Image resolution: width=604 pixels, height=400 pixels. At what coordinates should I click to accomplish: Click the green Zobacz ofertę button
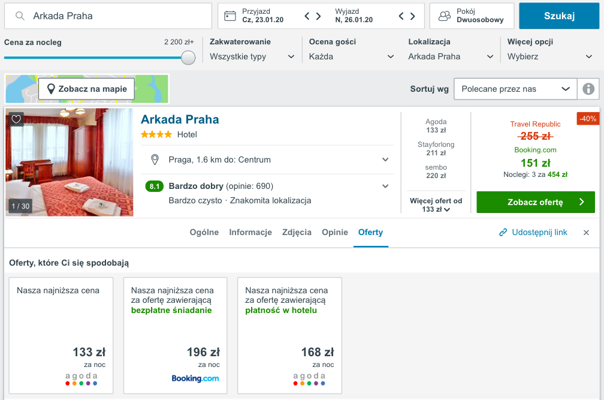click(x=535, y=202)
